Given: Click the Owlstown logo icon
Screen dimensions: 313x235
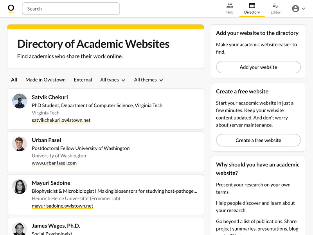Looking at the screenshot, I should tap(11, 9).
